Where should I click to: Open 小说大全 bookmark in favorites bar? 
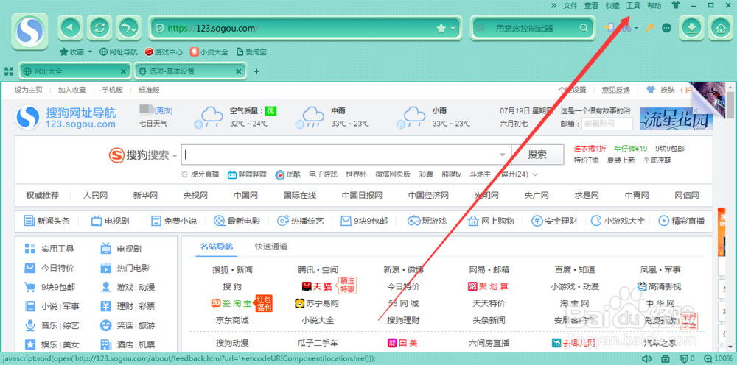(209, 52)
